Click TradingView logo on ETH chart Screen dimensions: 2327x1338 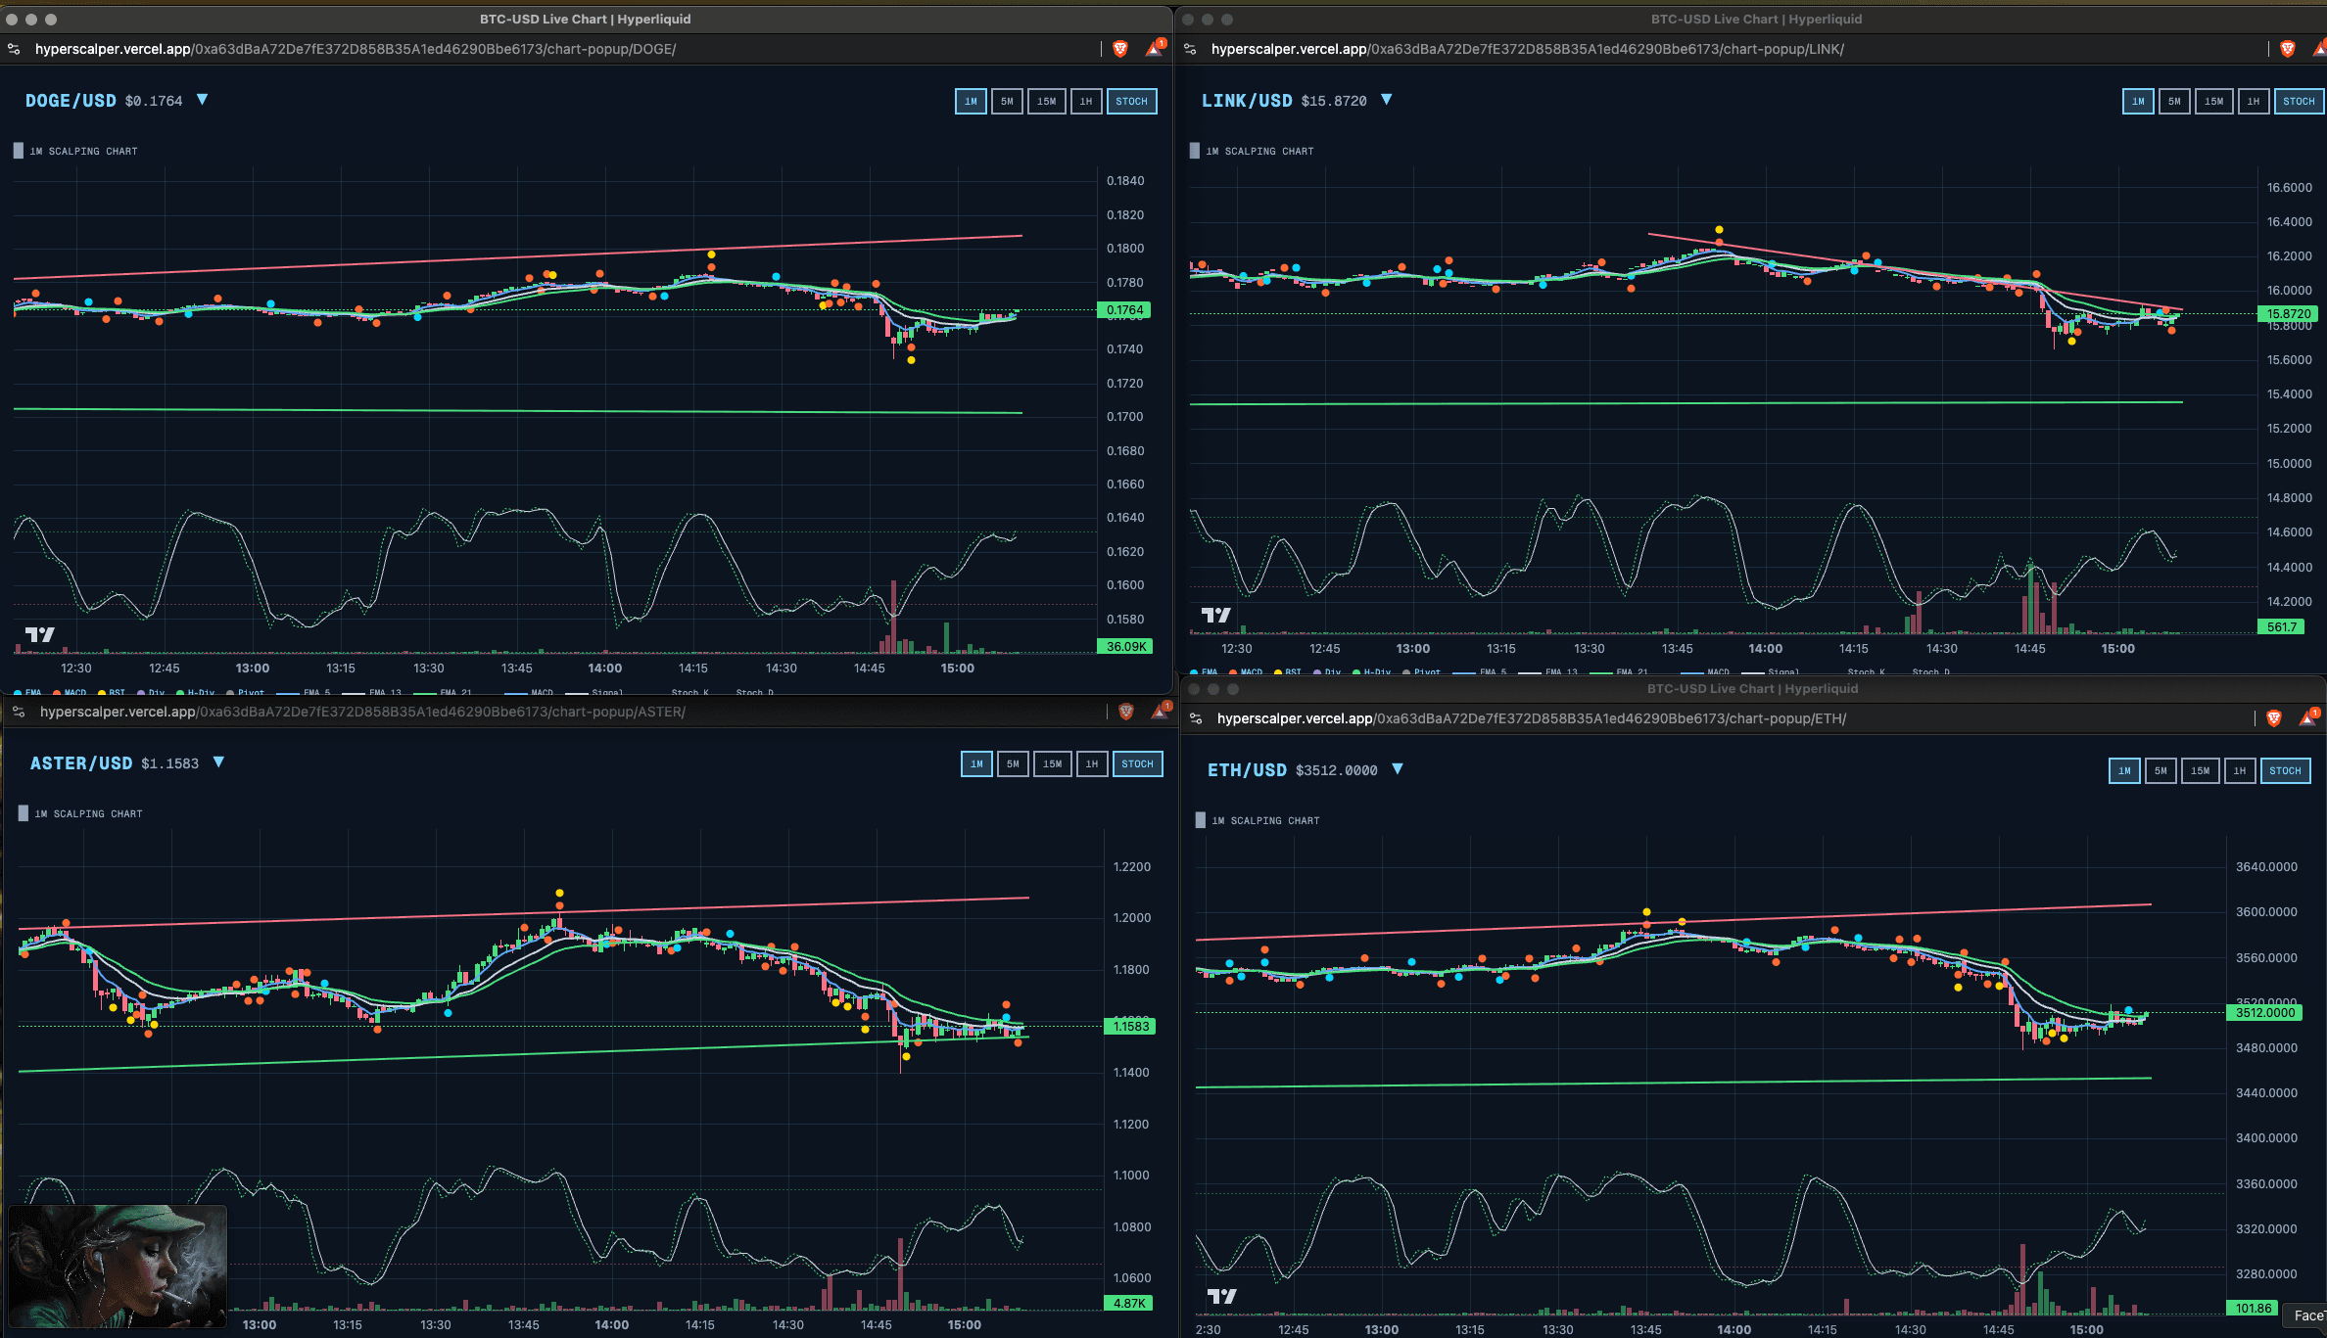point(1221,1296)
